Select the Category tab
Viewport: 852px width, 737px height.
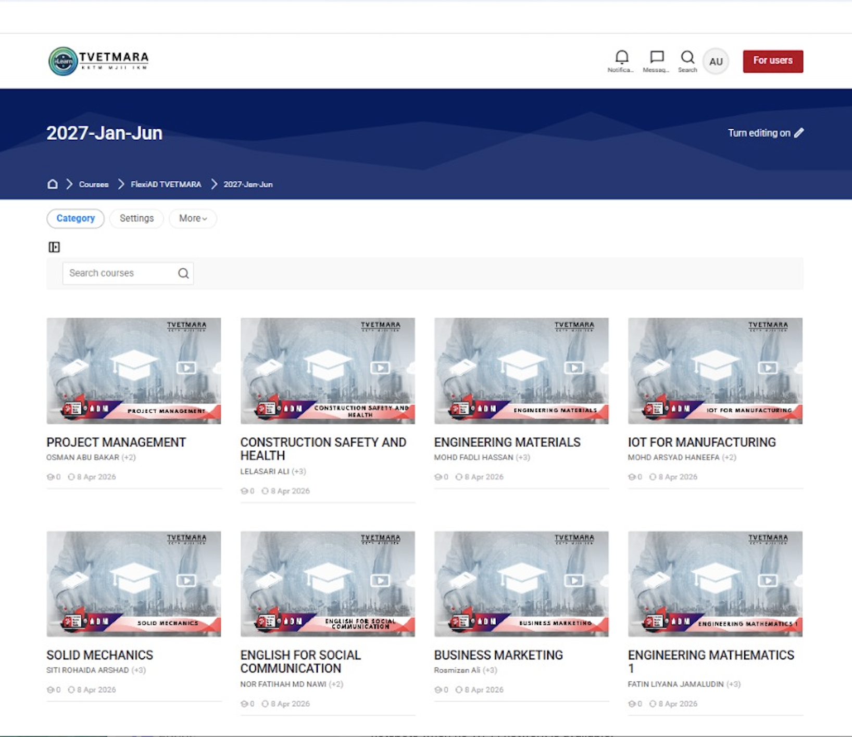(76, 218)
